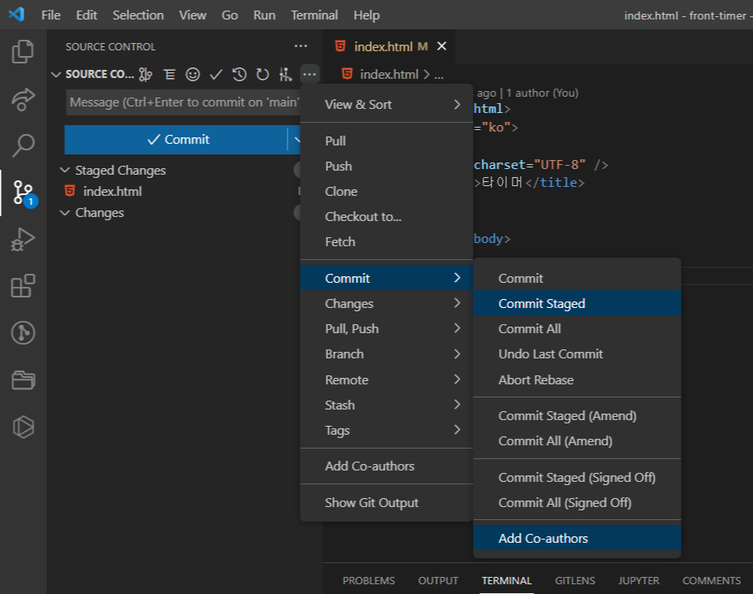753x594 pixels.
Task: Click HTML5 icon of staged index.html
Action: tap(70, 191)
